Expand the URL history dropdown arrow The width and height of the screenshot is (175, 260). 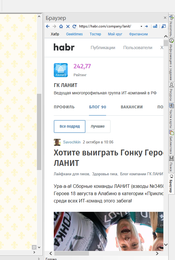pyautogui.click(x=141, y=27)
